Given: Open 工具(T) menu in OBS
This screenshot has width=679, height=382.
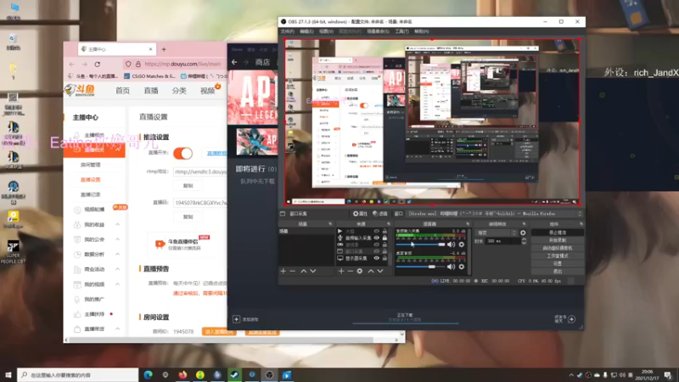Looking at the screenshot, I should (401, 31).
